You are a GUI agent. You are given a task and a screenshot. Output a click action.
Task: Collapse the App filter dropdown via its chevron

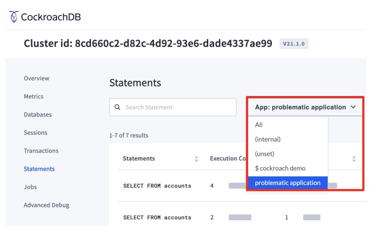click(x=353, y=107)
